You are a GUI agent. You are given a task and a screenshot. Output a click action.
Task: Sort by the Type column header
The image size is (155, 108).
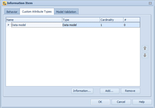pyautogui.click(x=81, y=20)
